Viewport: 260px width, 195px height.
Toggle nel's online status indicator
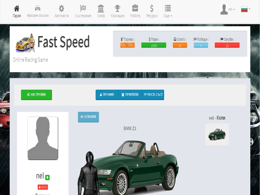47,177
